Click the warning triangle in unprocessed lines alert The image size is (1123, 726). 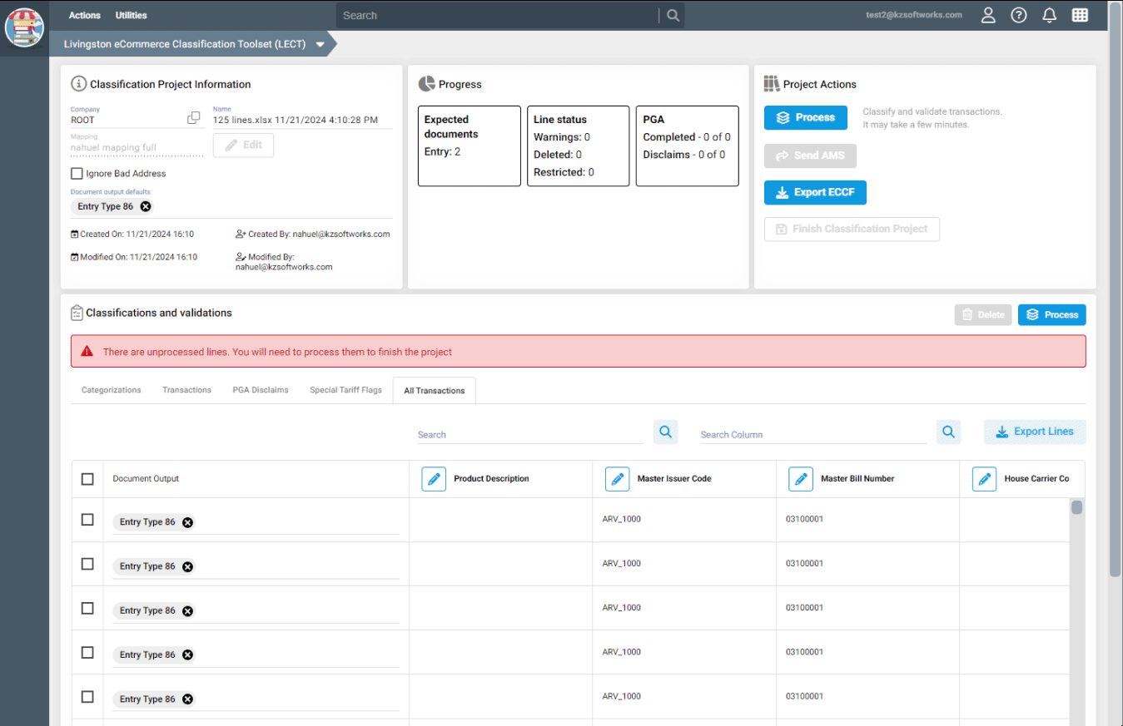(87, 352)
